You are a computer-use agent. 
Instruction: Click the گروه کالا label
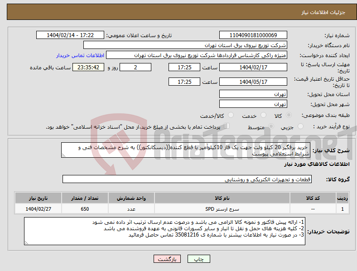pyautogui.click(x=338, y=179)
